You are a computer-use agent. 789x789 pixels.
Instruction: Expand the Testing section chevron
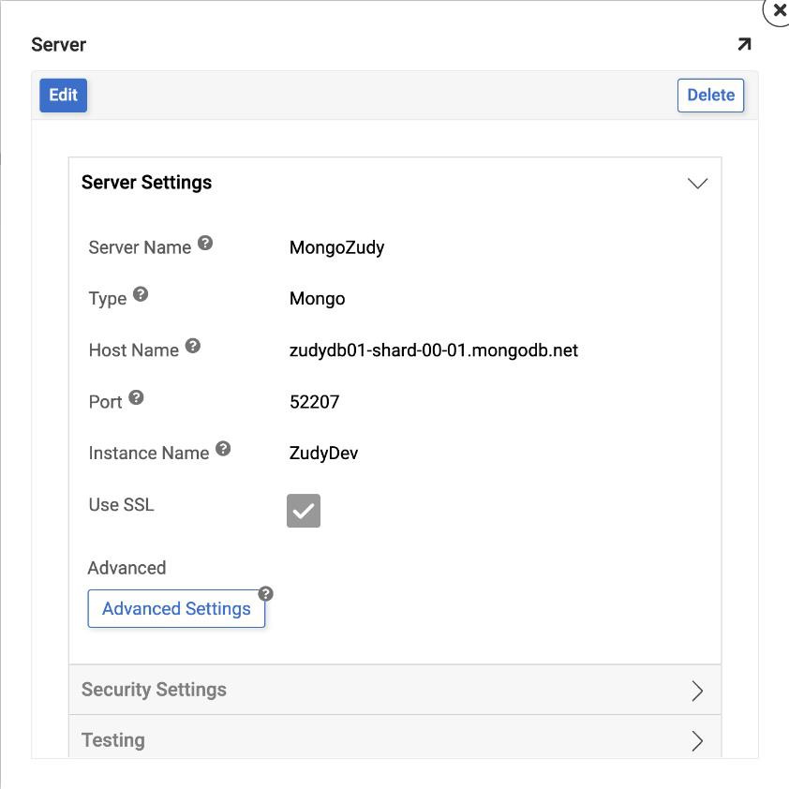697,741
